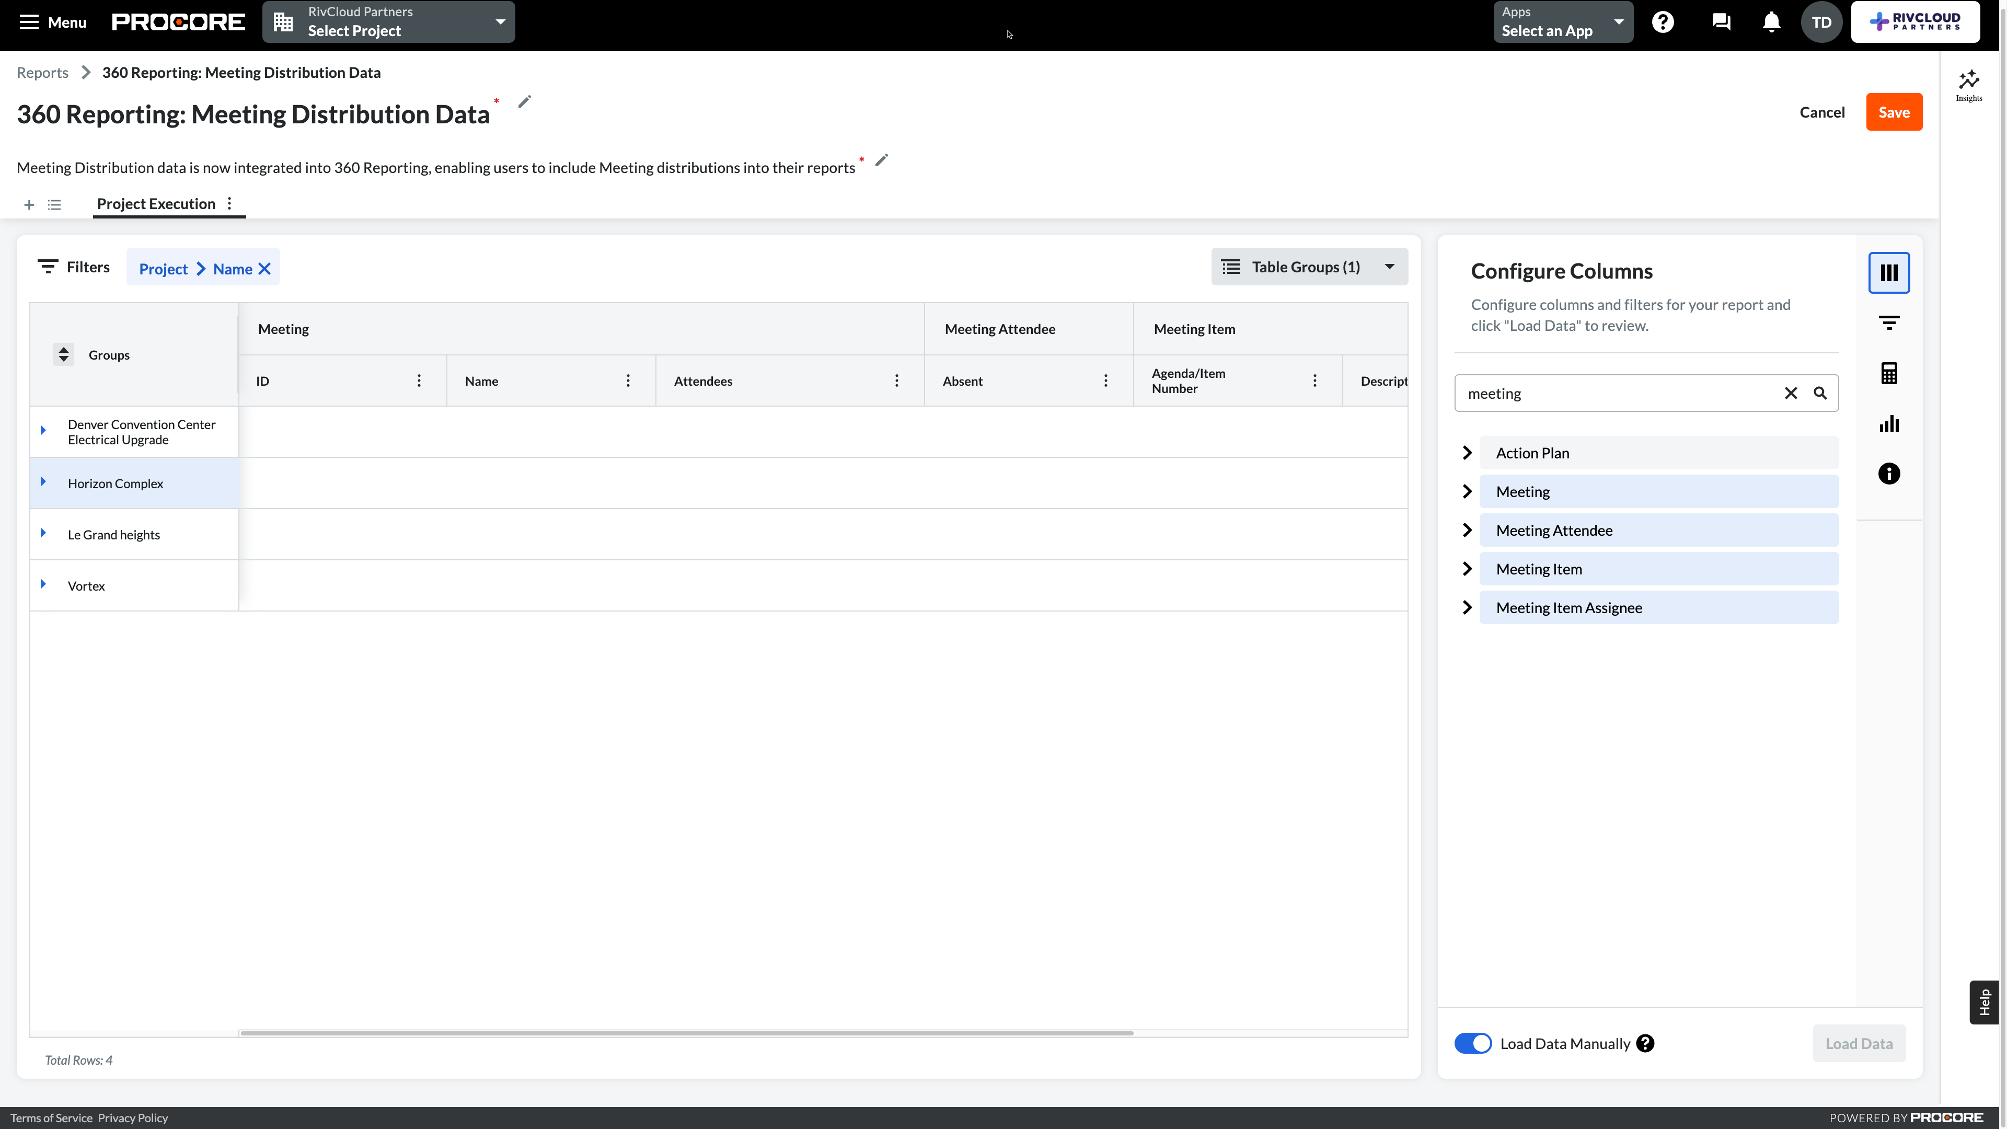The height and width of the screenshot is (1129, 2007).
Task: Open the Menu in top left
Action: [x=51, y=22]
